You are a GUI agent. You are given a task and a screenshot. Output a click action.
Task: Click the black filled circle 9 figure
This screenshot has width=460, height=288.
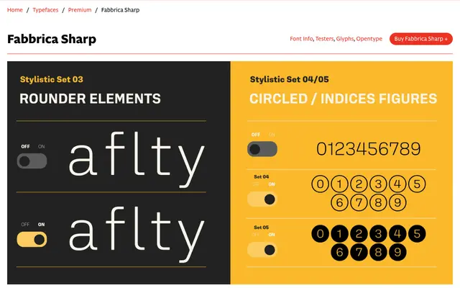click(397, 252)
